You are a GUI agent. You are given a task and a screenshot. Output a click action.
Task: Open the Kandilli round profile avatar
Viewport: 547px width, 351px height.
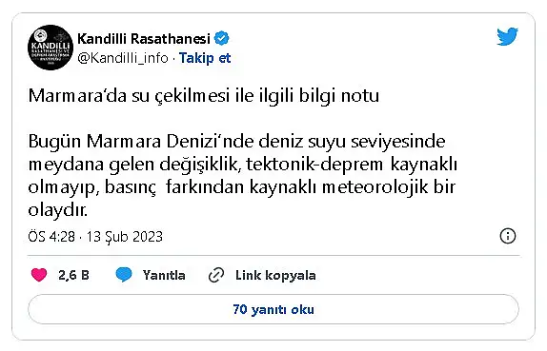[51, 48]
